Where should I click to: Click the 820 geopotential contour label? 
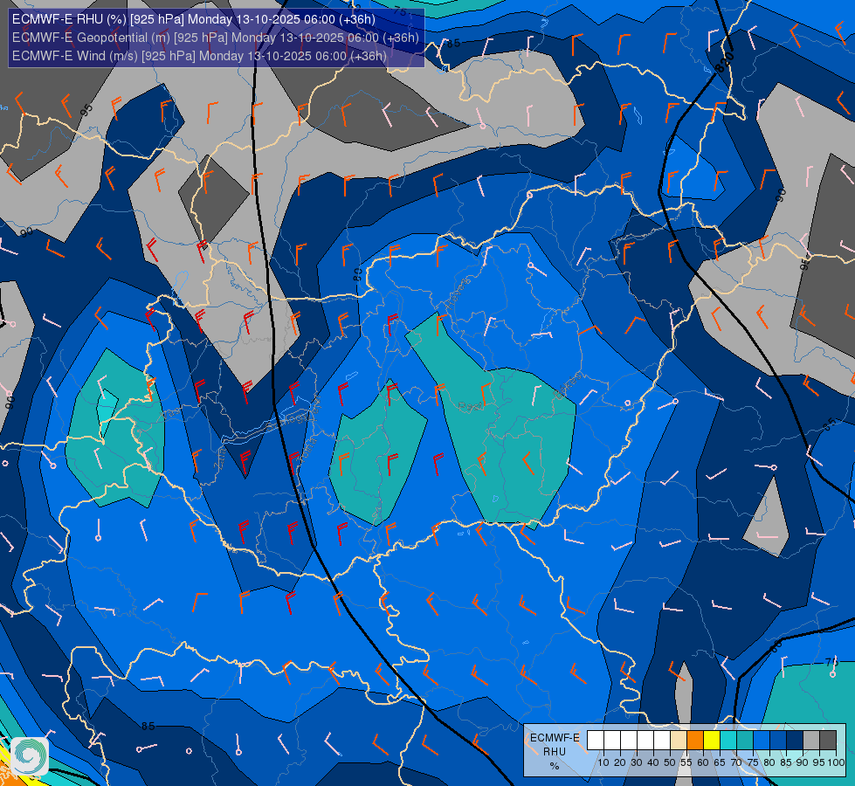[724, 62]
